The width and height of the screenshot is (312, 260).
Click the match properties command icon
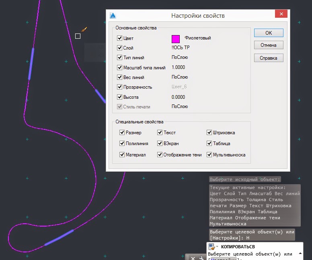click(212, 247)
